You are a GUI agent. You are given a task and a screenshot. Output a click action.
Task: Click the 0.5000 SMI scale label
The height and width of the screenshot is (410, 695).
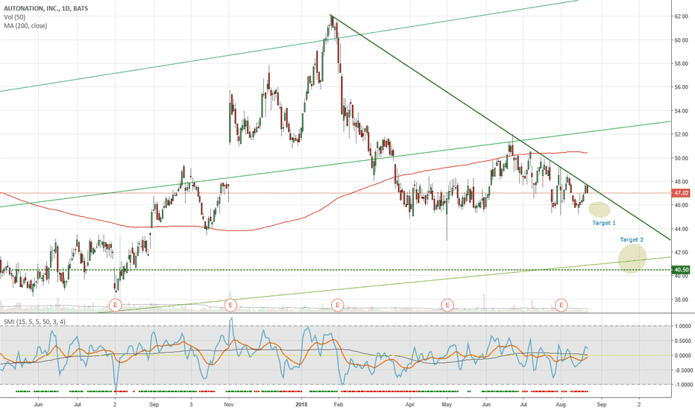point(682,341)
